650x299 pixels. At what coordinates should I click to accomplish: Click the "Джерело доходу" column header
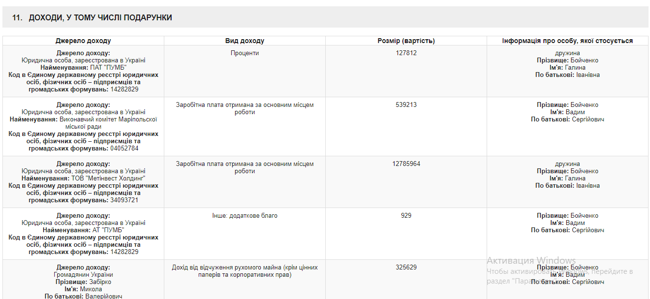coord(83,41)
